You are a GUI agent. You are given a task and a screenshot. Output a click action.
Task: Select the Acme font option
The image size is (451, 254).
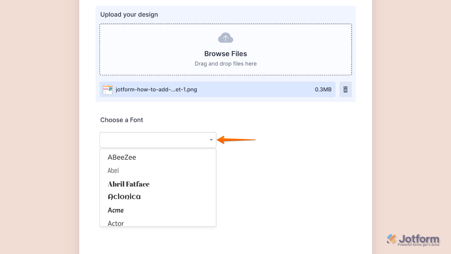(116, 210)
